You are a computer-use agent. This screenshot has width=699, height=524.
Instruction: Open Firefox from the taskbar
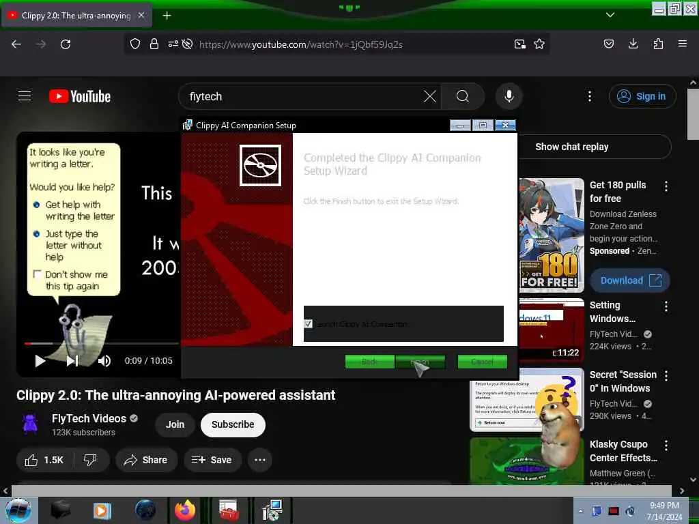(x=184, y=510)
